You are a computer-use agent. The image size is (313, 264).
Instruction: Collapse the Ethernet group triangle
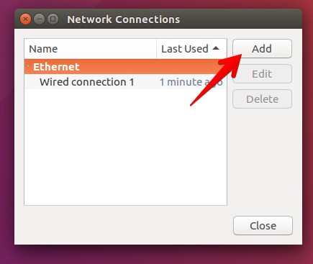coord(28,65)
